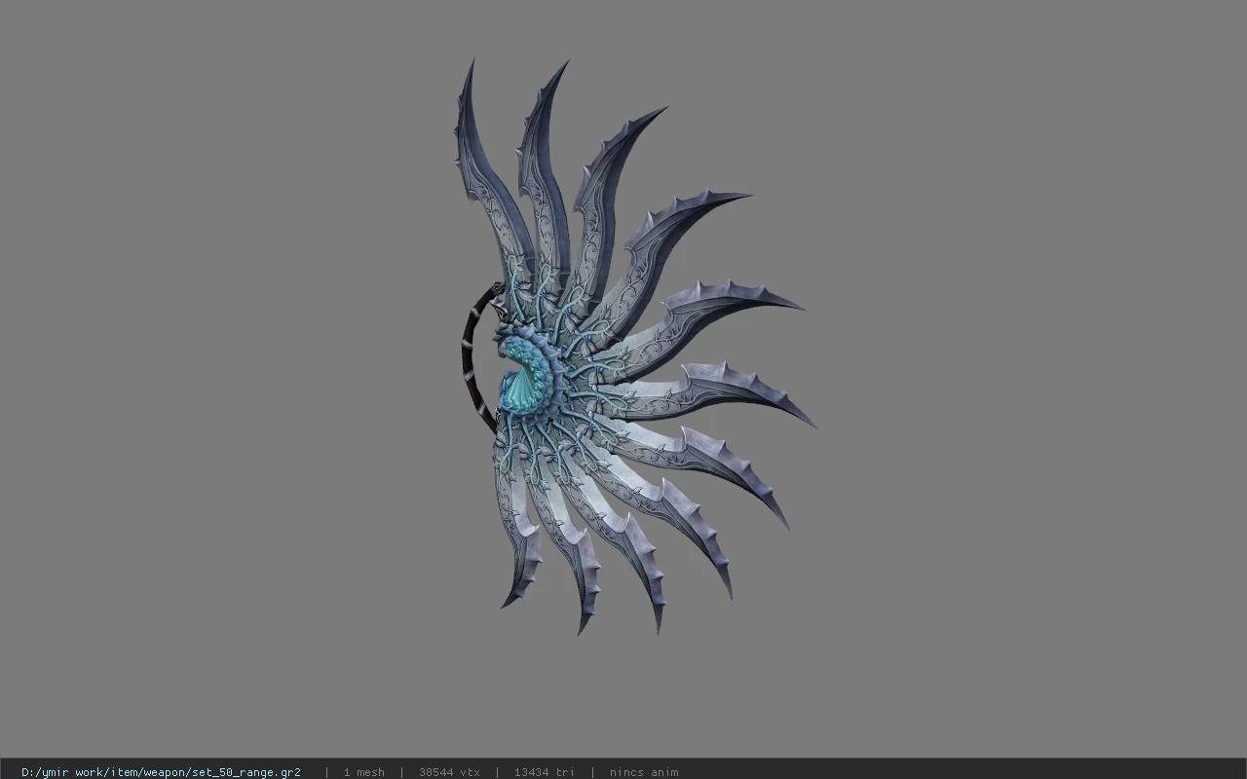The height and width of the screenshot is (779, 1247).
Task: Click the file path set_50_range.gr2 in status bar
Action: pos(161,772)
